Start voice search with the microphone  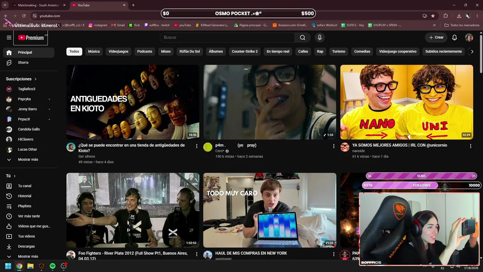pyautogui.click(x=320, y=37)
